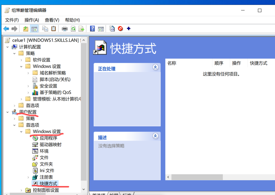Click the dark blue plus icon in toolbar
The image size is (275, 195).
point(129,29)
